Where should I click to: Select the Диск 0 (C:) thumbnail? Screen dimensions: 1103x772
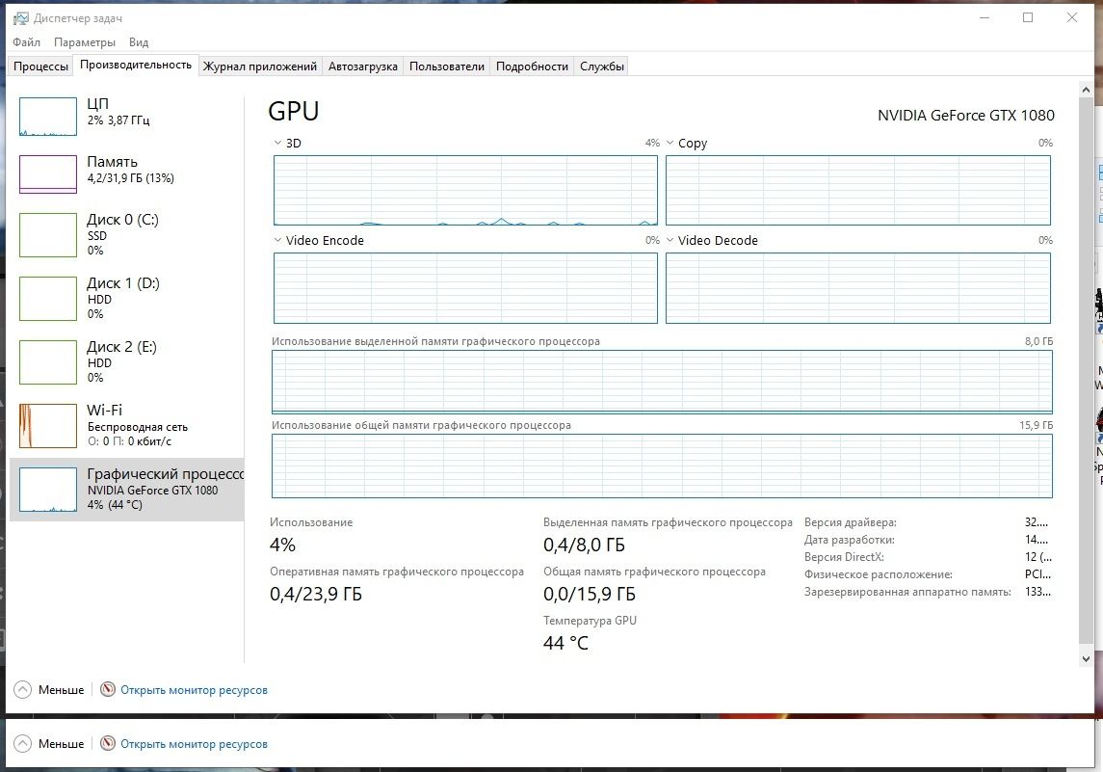tap(48, 235)
